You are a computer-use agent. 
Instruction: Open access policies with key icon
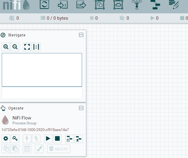(x=15, y=139)
